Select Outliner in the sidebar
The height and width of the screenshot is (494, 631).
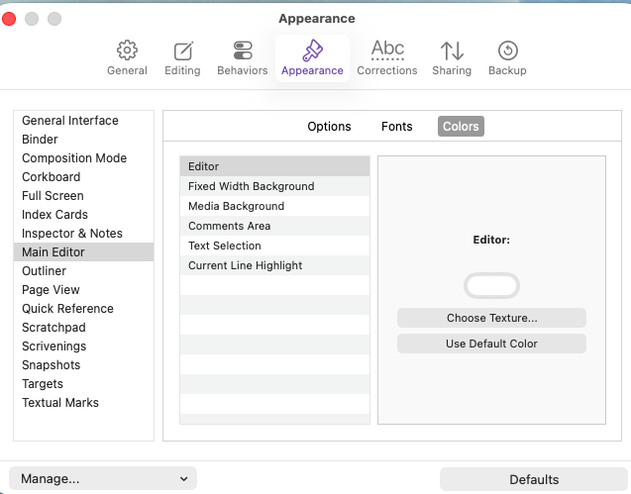point(83,270)
